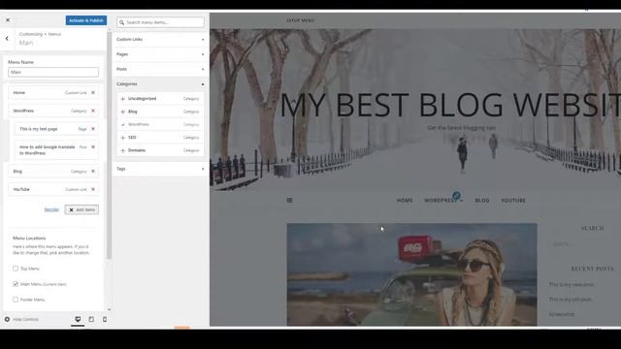Add Blog category via plus icon
Screen dimensions: 621x349
123,112
